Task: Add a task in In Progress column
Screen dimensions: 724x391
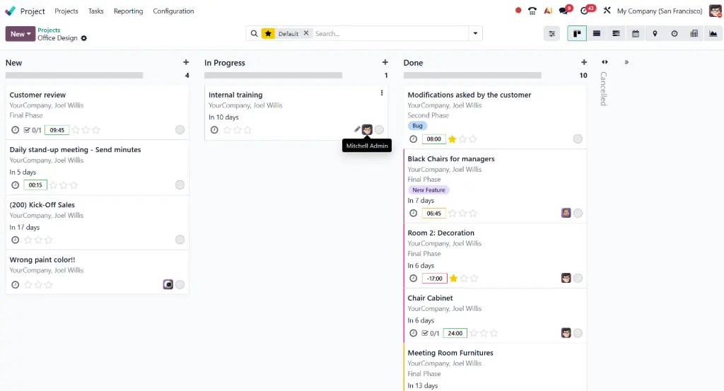Action: tap(385, 62)
